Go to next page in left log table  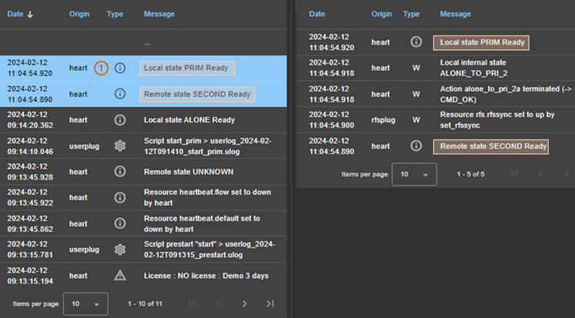244,303
